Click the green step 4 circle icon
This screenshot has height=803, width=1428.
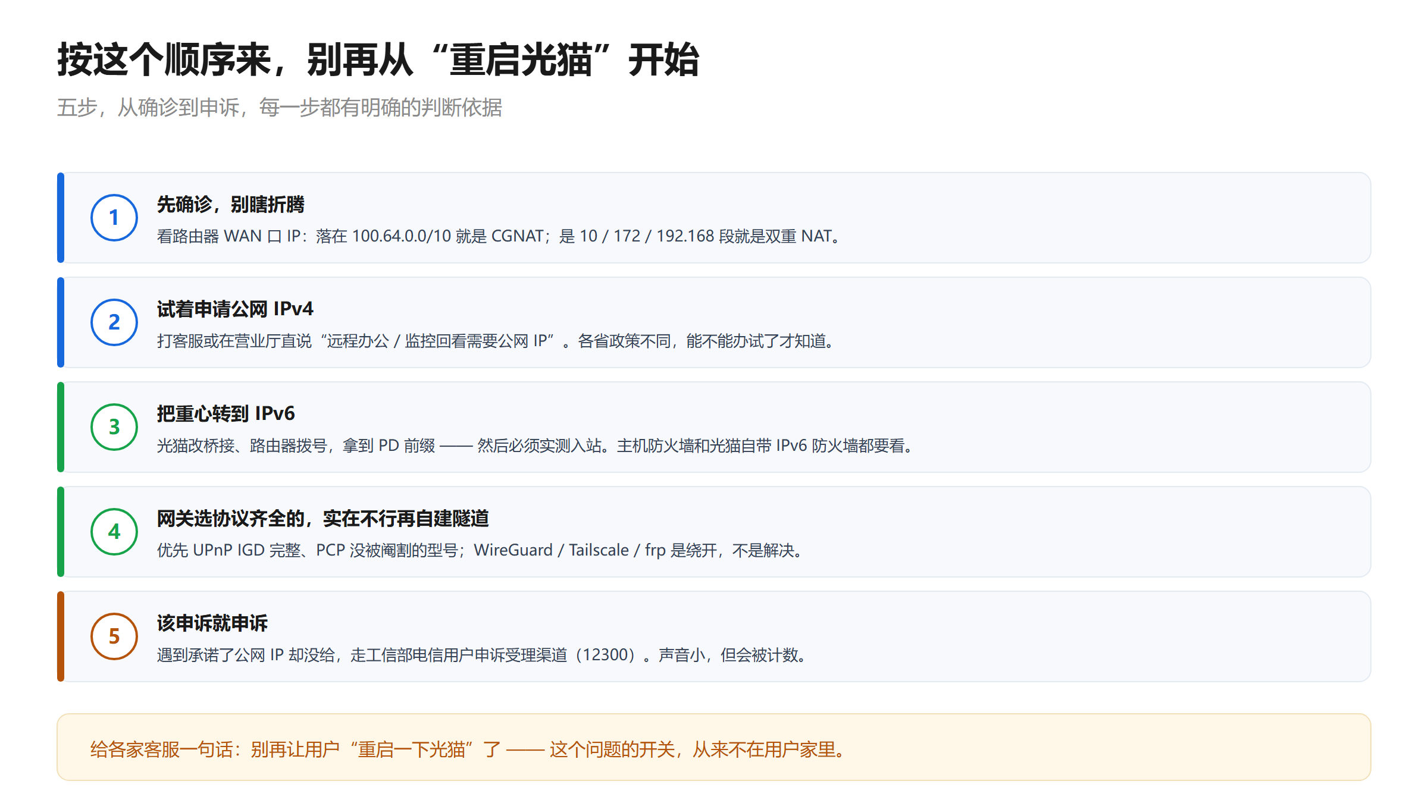(114, 532)
